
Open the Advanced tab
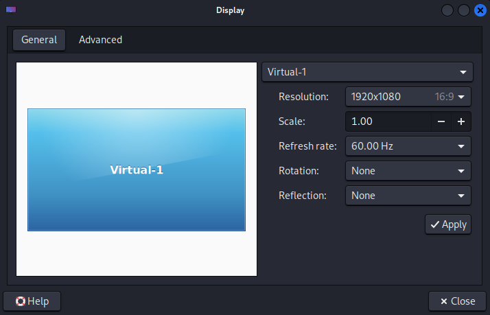100,40
